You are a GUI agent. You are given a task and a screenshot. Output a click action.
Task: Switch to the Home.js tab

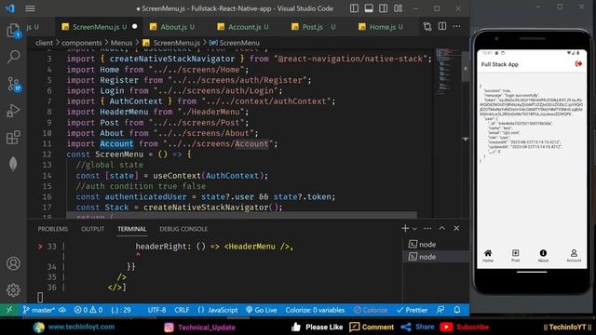381,27
